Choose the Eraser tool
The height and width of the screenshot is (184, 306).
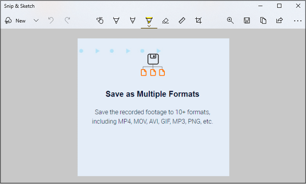165,20
